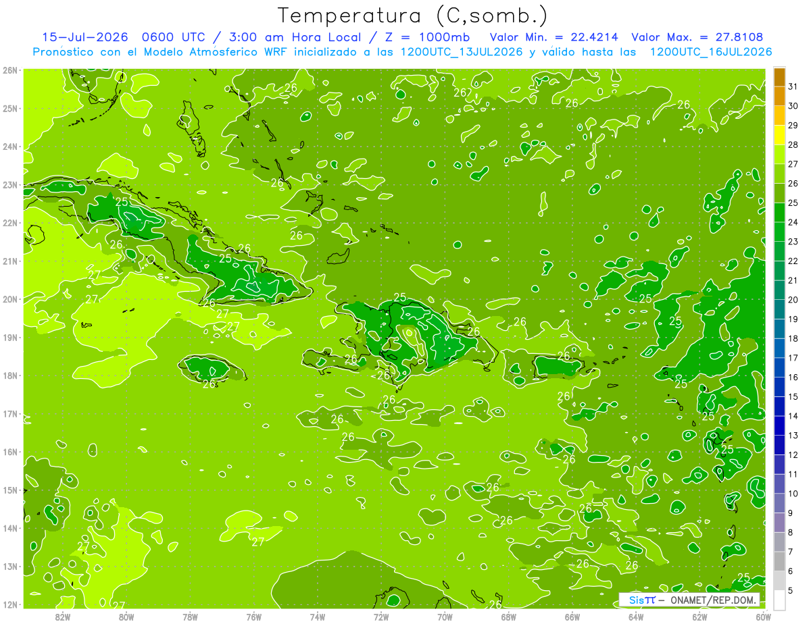This screenshot has height=626, width=811.
Task: Click the '10' colorbar scale label
Action: click(x=793, y=494)
